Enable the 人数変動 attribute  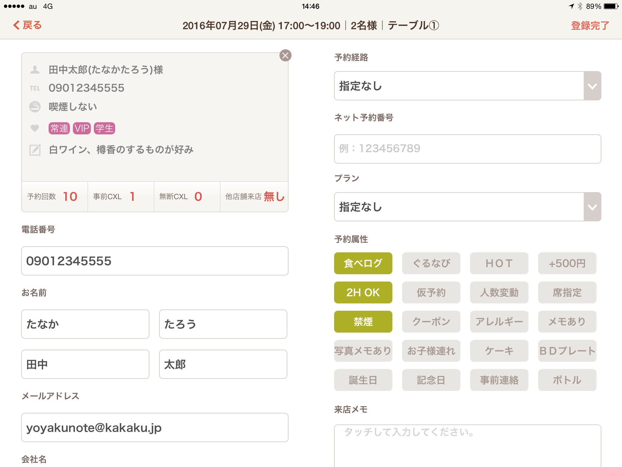pyautogui.click(x=499, y=292)
